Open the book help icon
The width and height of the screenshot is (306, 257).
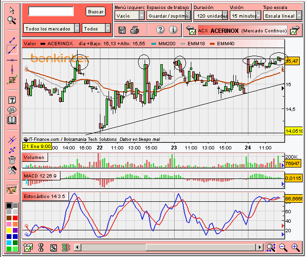point(12,120)
